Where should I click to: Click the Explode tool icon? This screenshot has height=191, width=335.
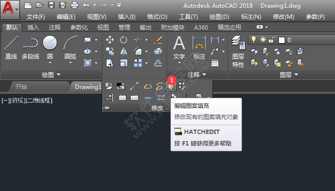pos(158,51)
